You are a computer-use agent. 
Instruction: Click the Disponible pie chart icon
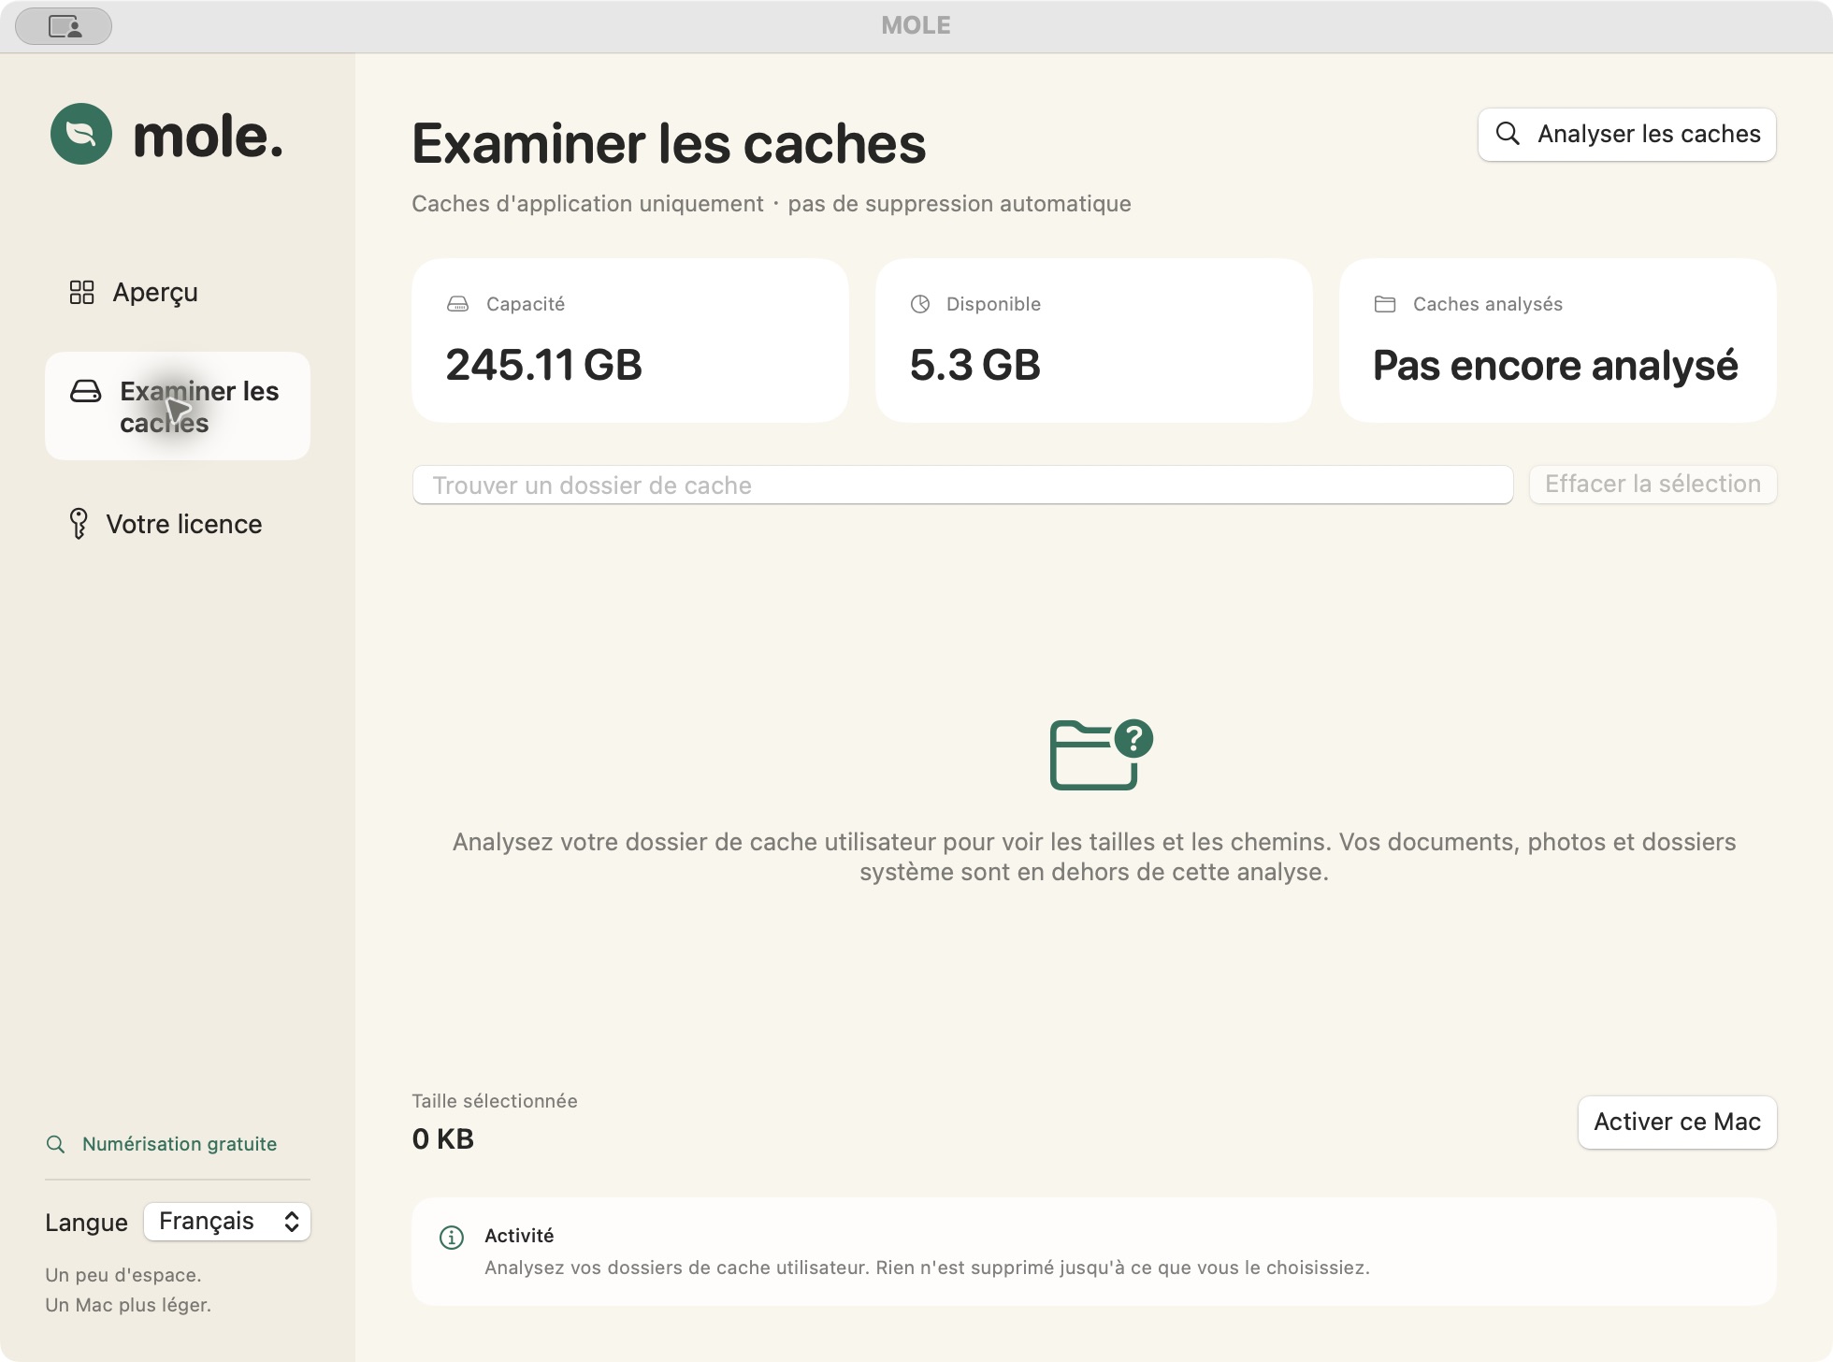(x=920, y=304)
